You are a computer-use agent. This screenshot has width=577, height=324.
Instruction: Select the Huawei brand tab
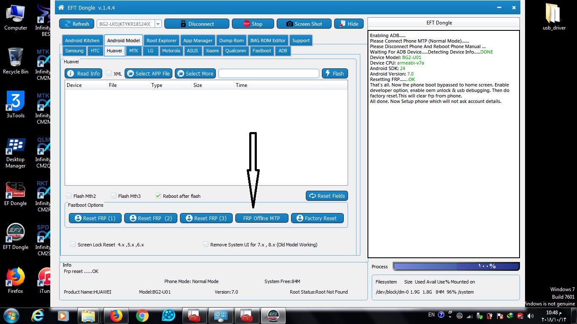(x=114, y=51)
